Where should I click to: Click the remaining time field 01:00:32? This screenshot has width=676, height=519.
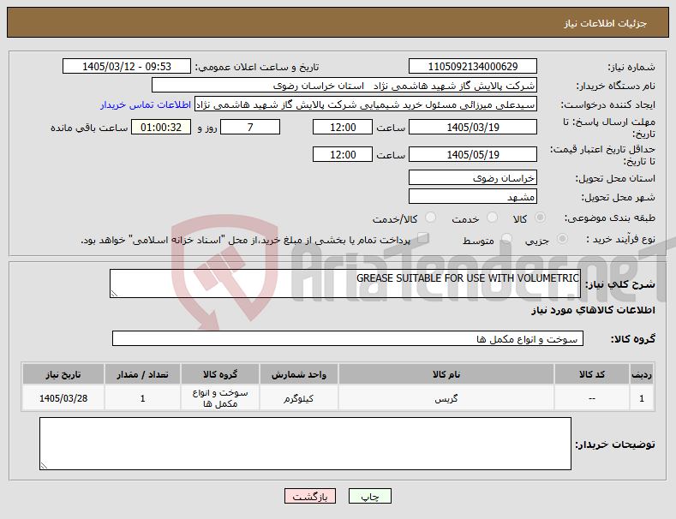tap(161, 127)
